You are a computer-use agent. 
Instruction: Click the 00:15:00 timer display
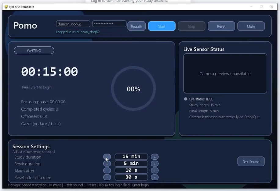[x=49, y=72]
